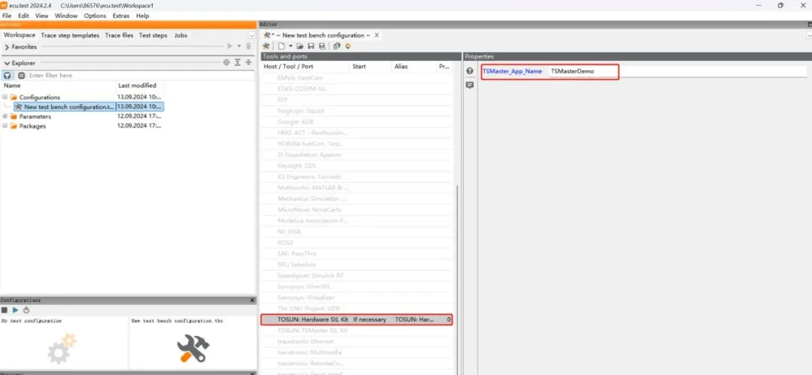Image resolution: width=812 pixels, height=375 pixels.
Task: Switch to the Test steps tab
Action: [153, 35]
